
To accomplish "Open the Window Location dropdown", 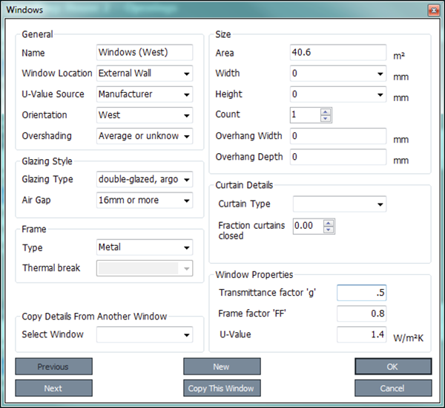I will 145,74.
